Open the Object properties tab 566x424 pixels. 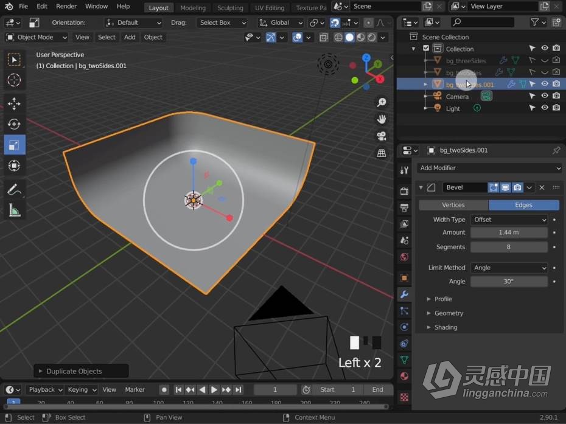[404, 278]
